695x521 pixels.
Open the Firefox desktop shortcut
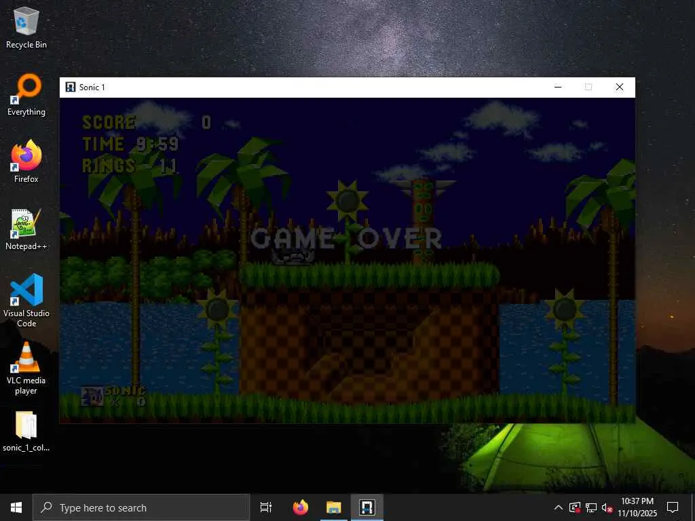(x=26, y=161)
